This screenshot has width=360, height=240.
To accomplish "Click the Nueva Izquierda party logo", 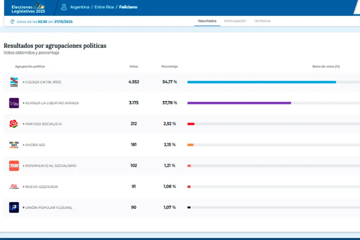I will click(x=14, y=186).
